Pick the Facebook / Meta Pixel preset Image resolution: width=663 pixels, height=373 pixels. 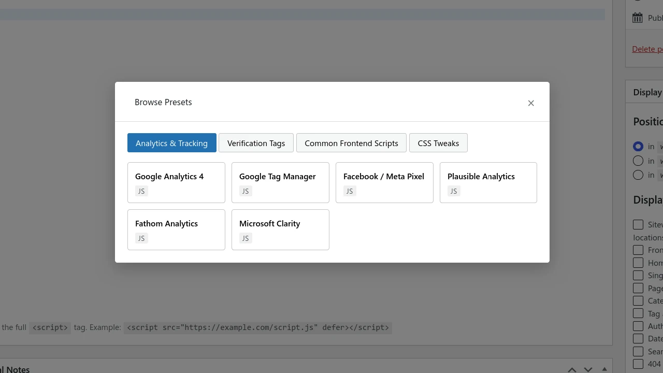(384, 182)
